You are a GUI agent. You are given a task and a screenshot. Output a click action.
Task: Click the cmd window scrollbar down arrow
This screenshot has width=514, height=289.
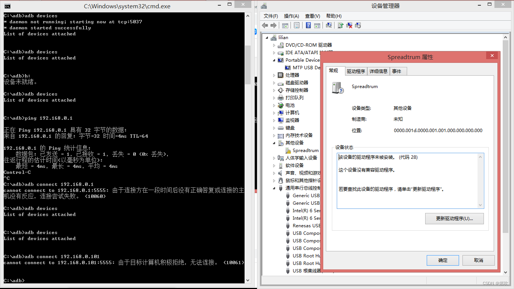pyautogui.click(x=248, y=280)
